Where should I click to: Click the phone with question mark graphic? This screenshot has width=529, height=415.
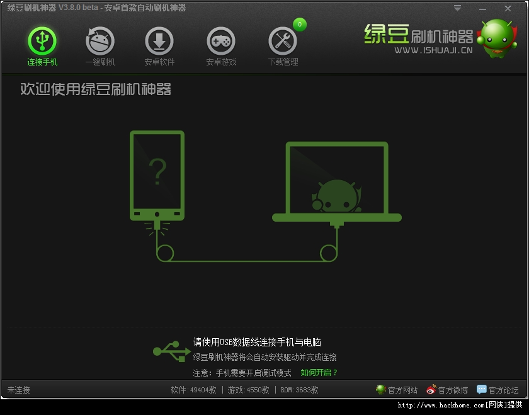(157, 176)
